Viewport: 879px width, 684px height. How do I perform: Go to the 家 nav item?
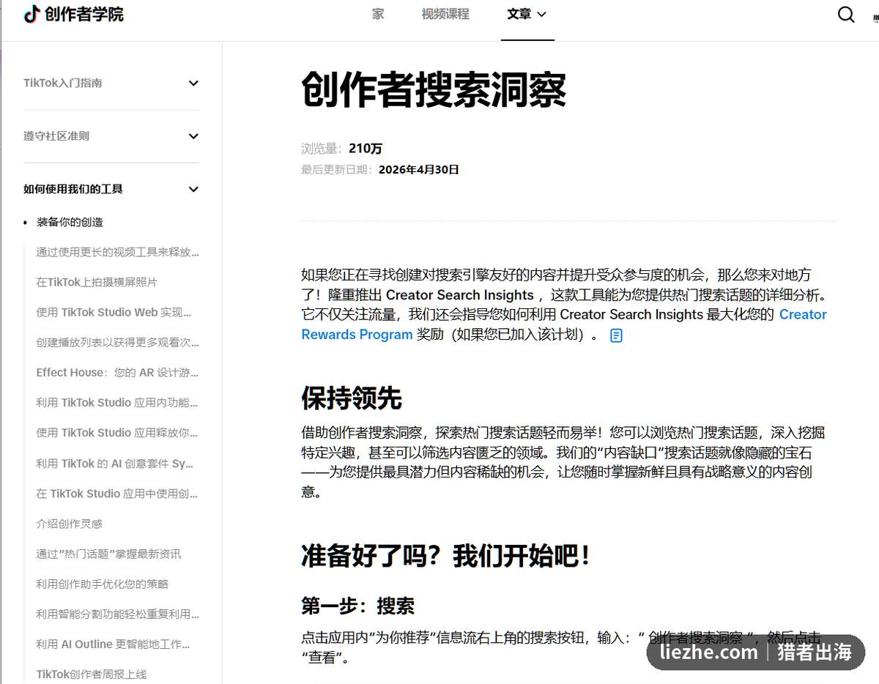point(378,14)
